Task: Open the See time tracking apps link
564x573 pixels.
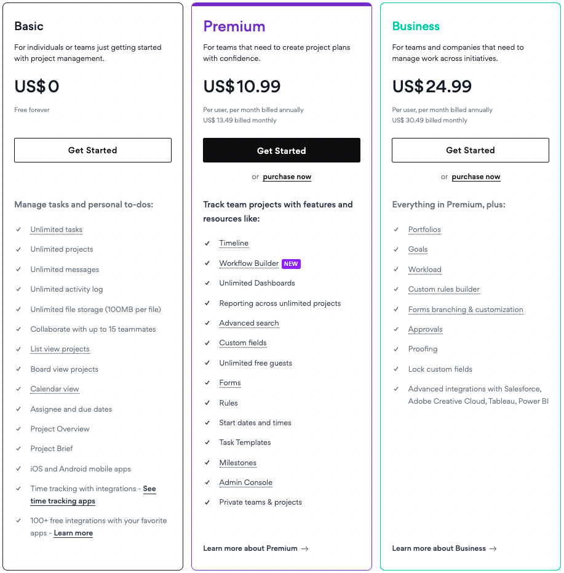Action: (x=93, y=495)
